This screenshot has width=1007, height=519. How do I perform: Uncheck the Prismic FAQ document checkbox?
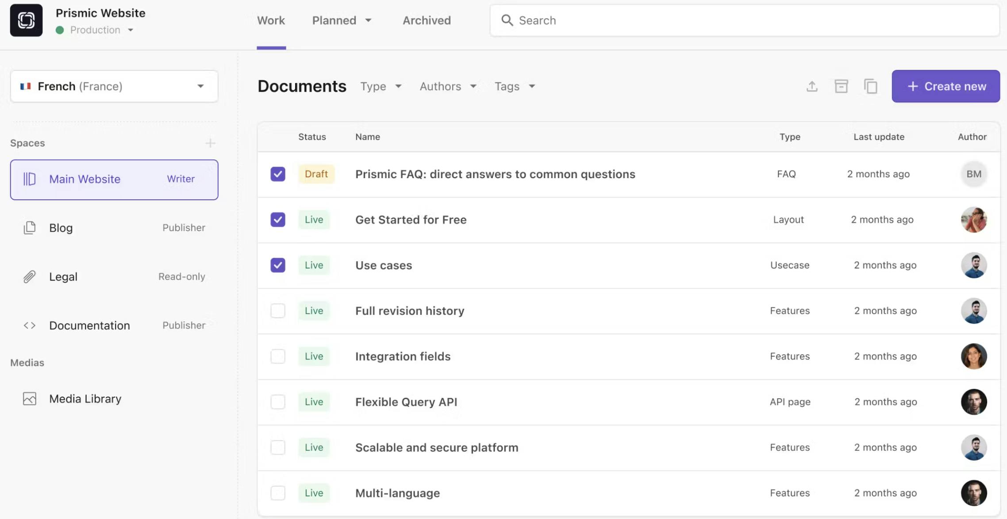click(x=278, y=174)
